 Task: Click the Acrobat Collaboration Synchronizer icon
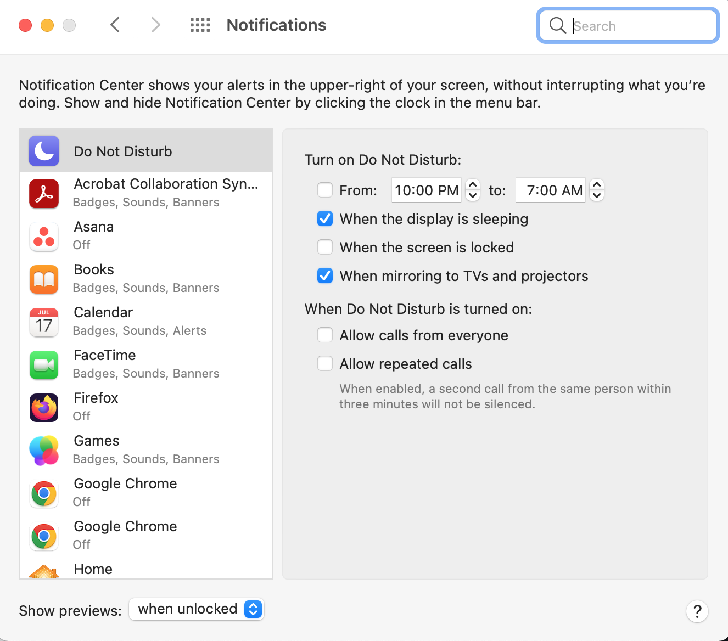tap(43, 194)
